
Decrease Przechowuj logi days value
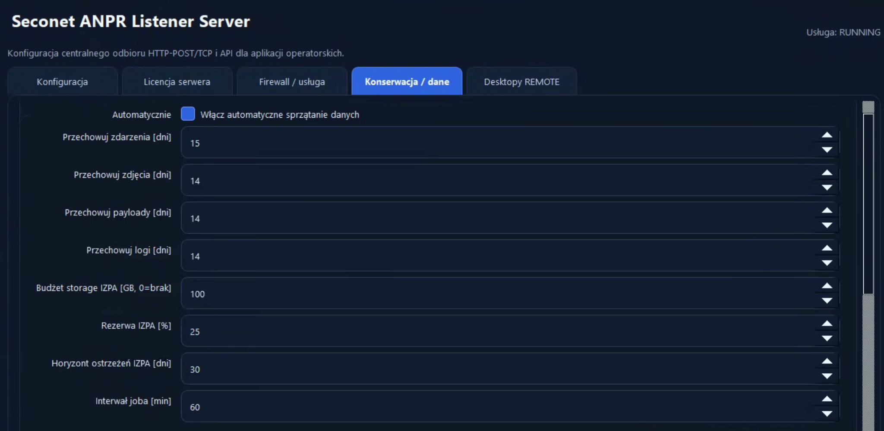coord(827,263)
